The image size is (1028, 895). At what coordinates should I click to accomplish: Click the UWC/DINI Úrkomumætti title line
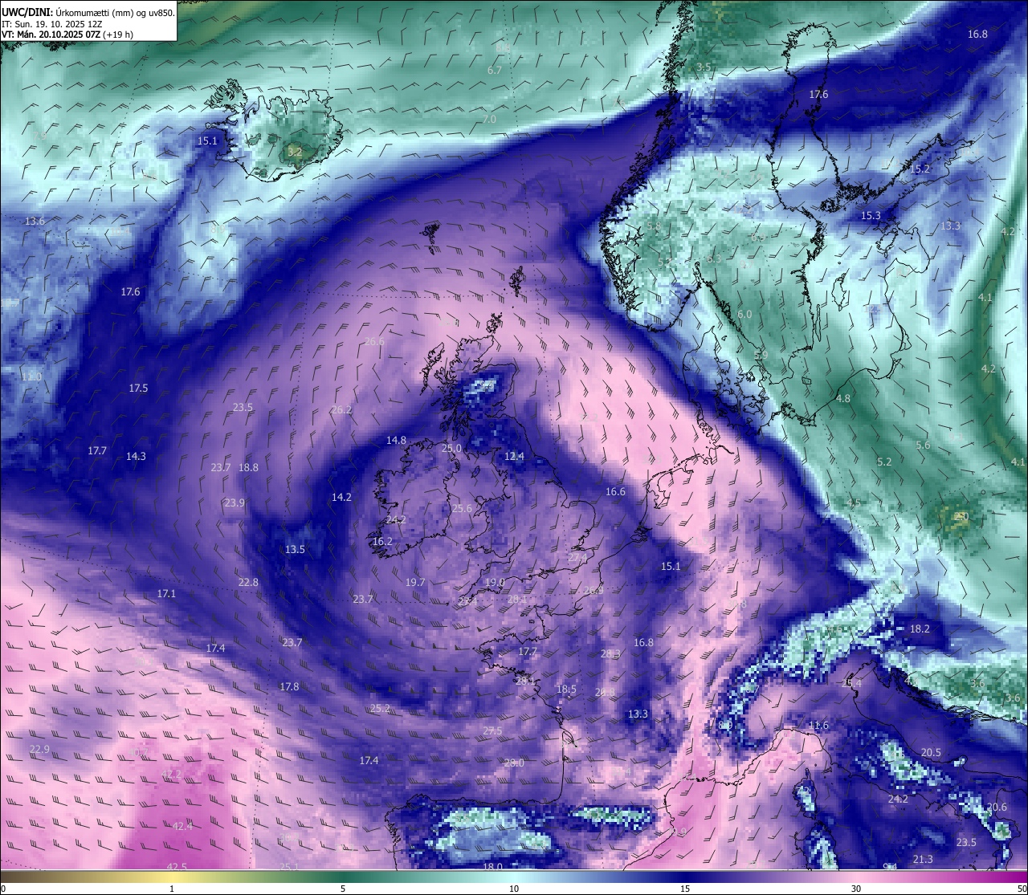88,12
